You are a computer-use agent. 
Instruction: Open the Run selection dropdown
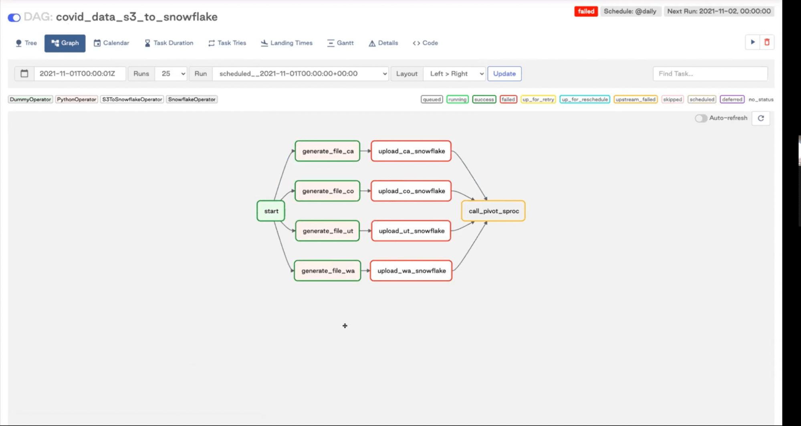[x=301, y=74]
